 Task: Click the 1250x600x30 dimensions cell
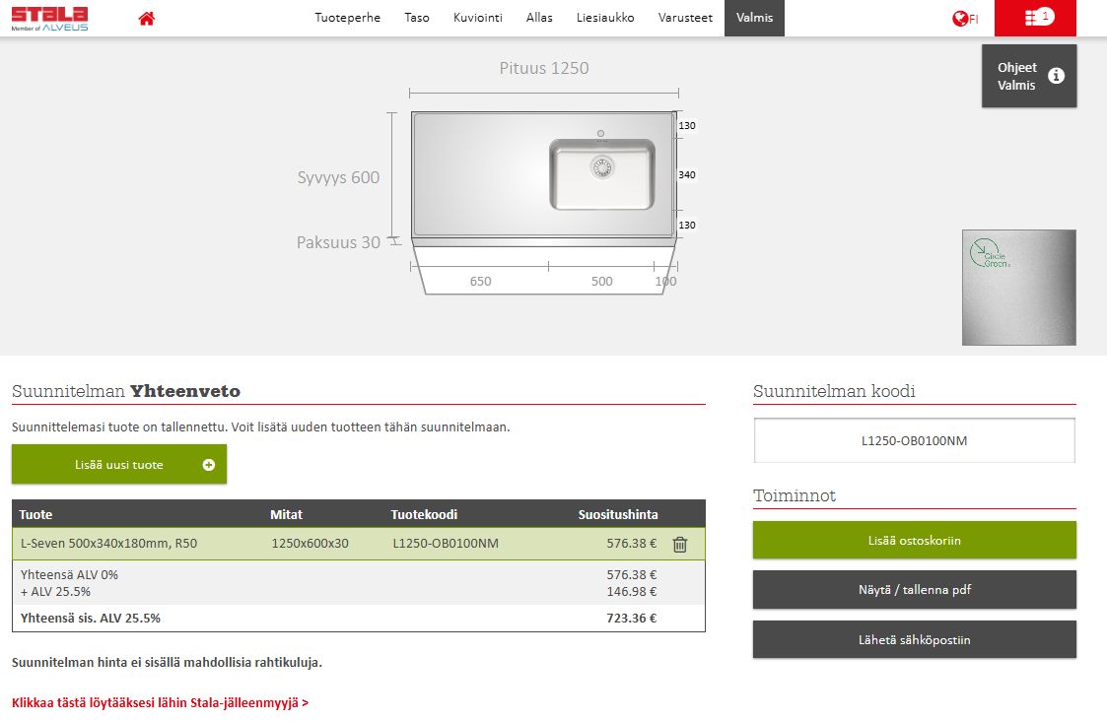pos(310,544)
